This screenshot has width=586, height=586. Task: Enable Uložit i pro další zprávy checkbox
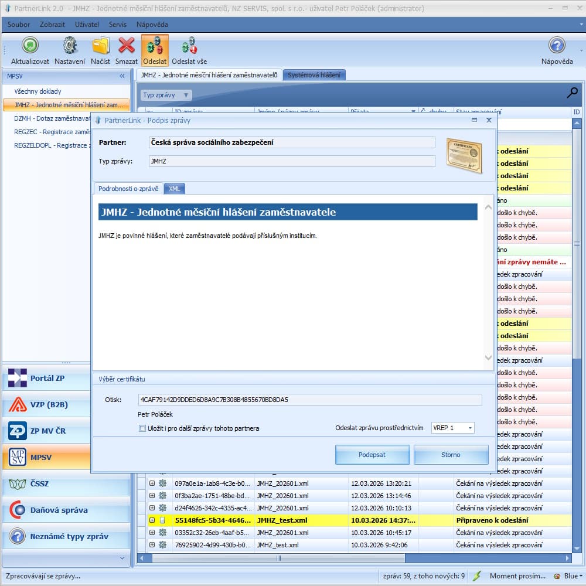pyautogui.click(x=142, y=428)
